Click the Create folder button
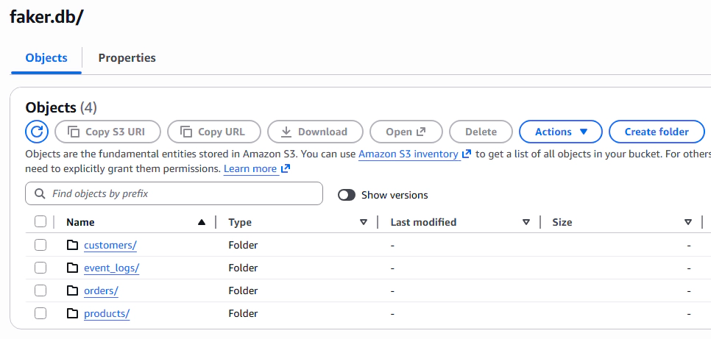This screenshot has width=711, height=339. click(x=657, y=132)
